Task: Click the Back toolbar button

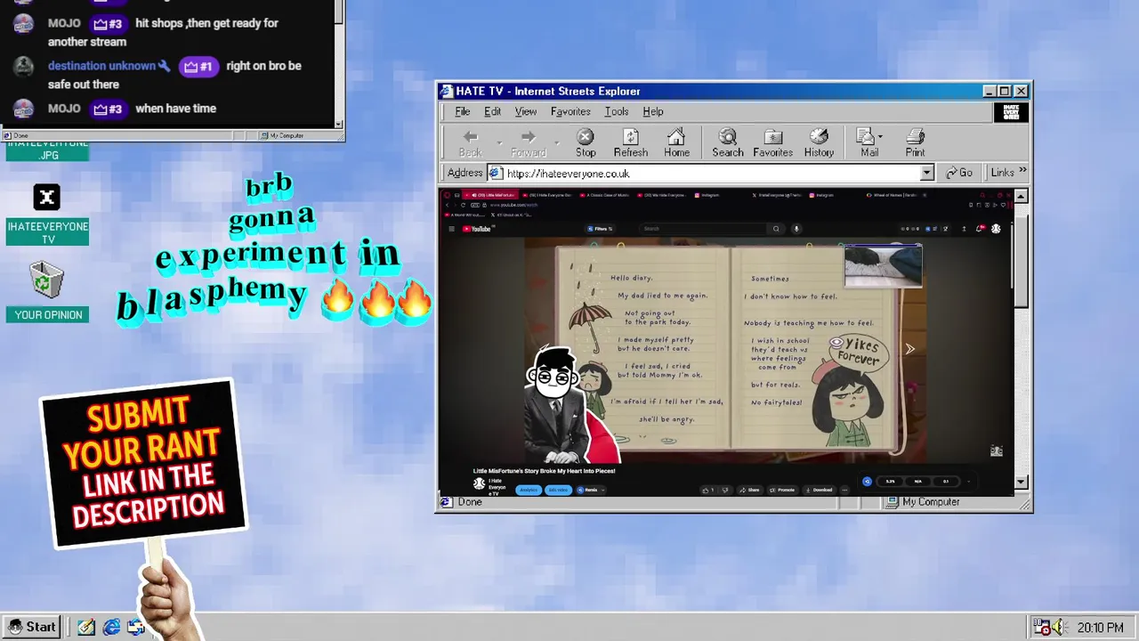Action: click(470, 142)
